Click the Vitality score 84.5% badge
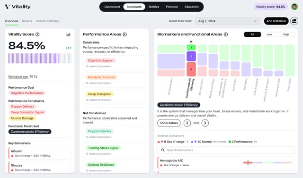303x178 pixels. point(270,7)
